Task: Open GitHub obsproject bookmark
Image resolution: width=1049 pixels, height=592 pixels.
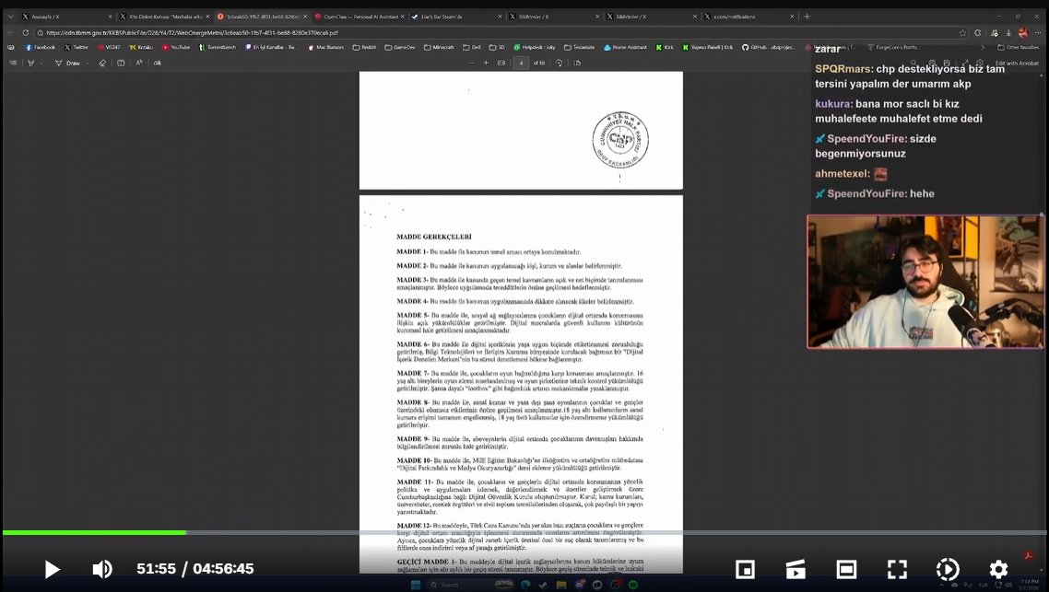Action: (769, 48)
